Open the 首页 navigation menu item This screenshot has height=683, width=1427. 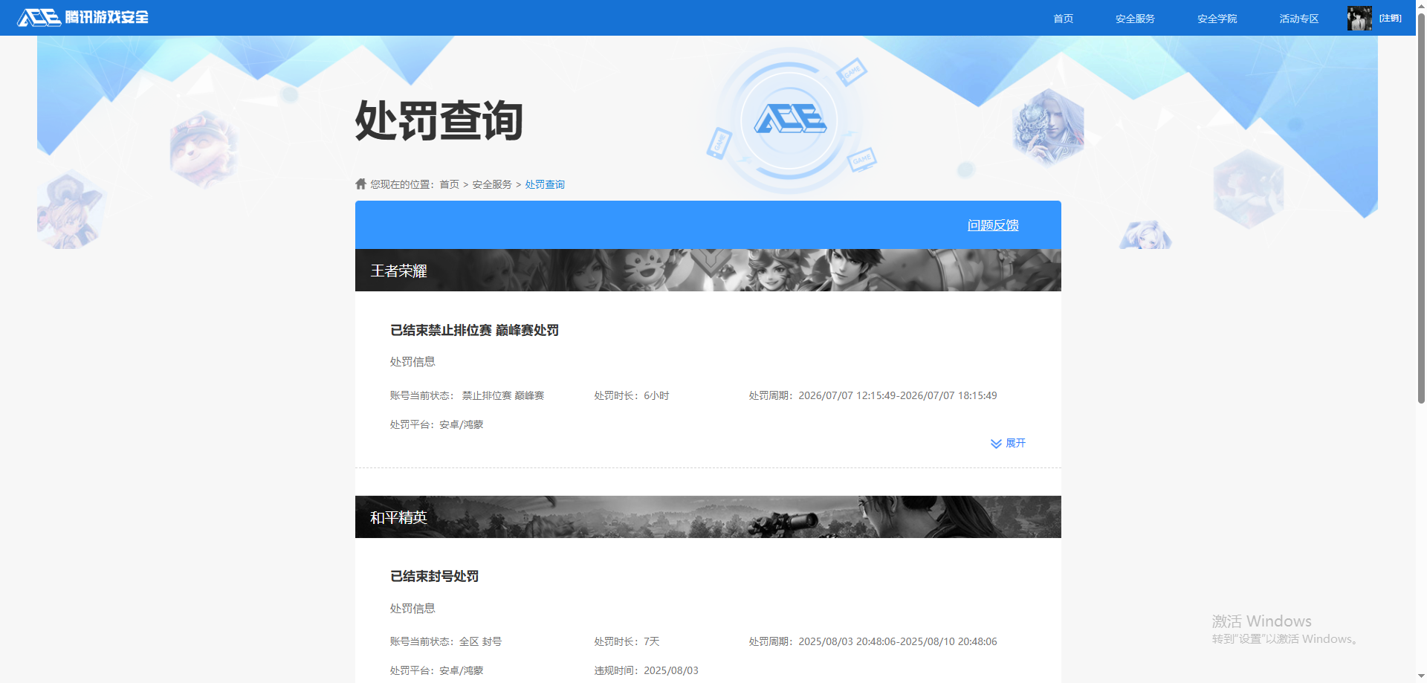1064,19
